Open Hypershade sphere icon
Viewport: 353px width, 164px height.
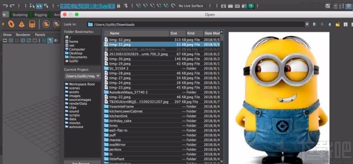click(x=251, y=6)
